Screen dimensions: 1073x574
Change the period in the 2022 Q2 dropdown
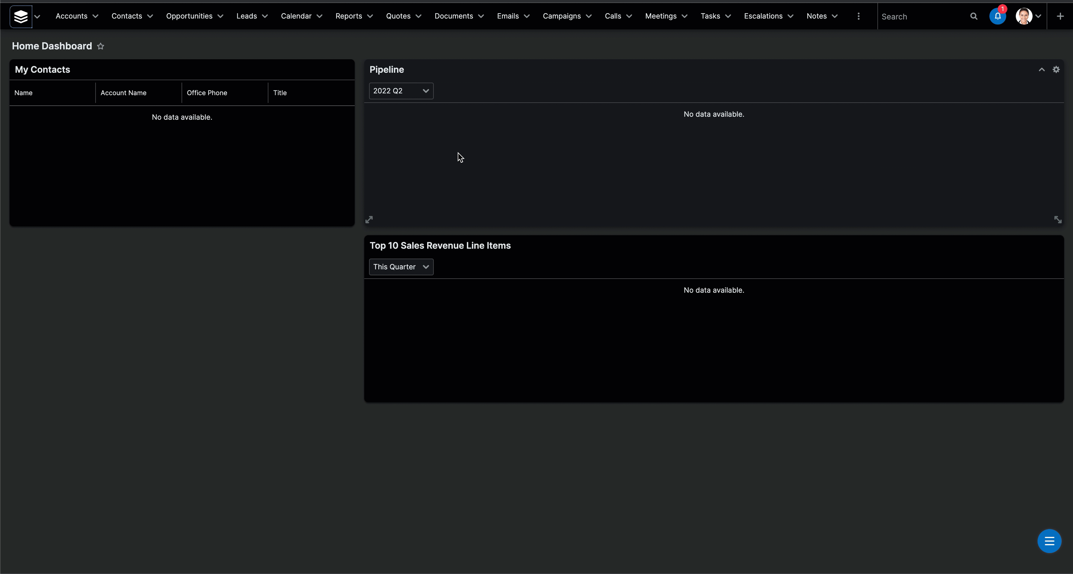click(401, 91)
